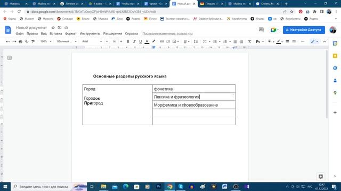
Task: Click the Redo arrow in toolbar
Action: tap(14, 41)
